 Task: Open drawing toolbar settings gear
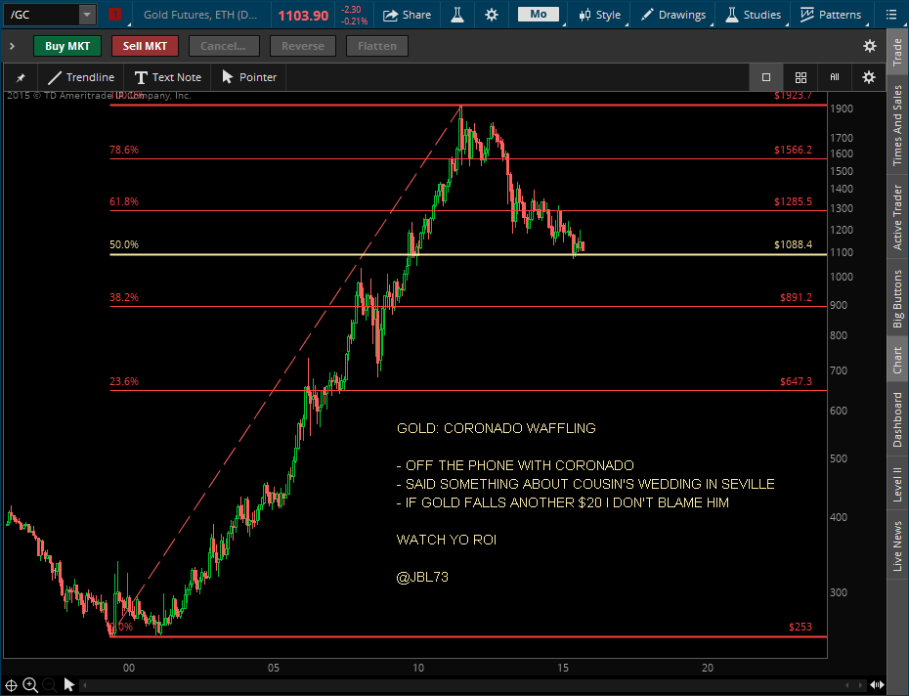point(868,77)
